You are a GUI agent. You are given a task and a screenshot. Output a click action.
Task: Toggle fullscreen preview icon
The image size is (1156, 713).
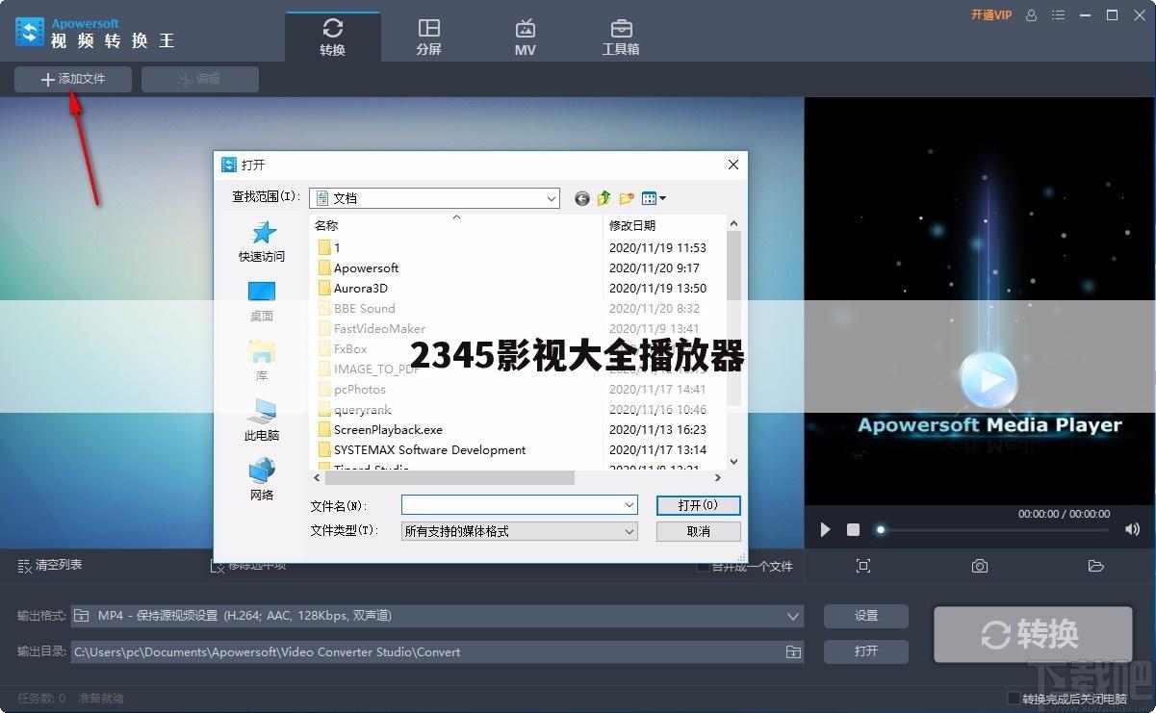click(x=863, y=566)
